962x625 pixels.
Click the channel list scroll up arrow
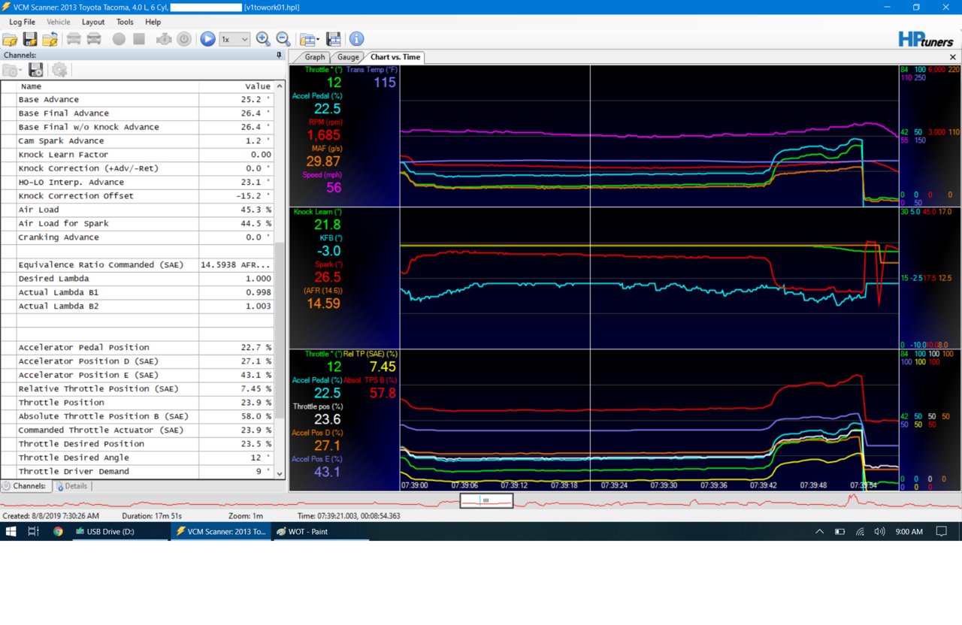pyautogui.click(x=280, y=86)
